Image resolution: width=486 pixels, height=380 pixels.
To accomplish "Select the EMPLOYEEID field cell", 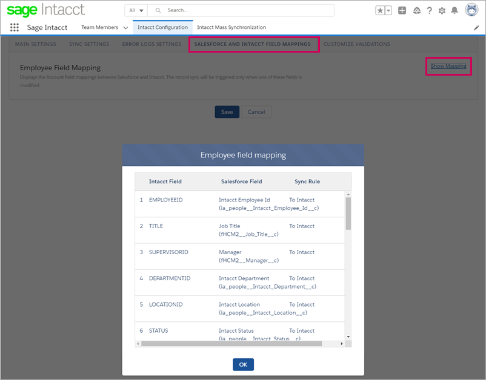I will [x=166, y=200].
